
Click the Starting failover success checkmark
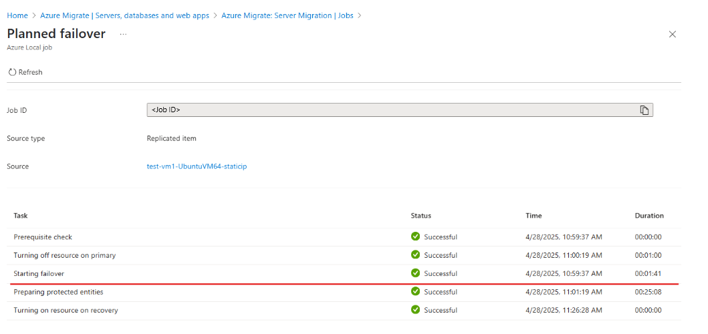point(415,273)
